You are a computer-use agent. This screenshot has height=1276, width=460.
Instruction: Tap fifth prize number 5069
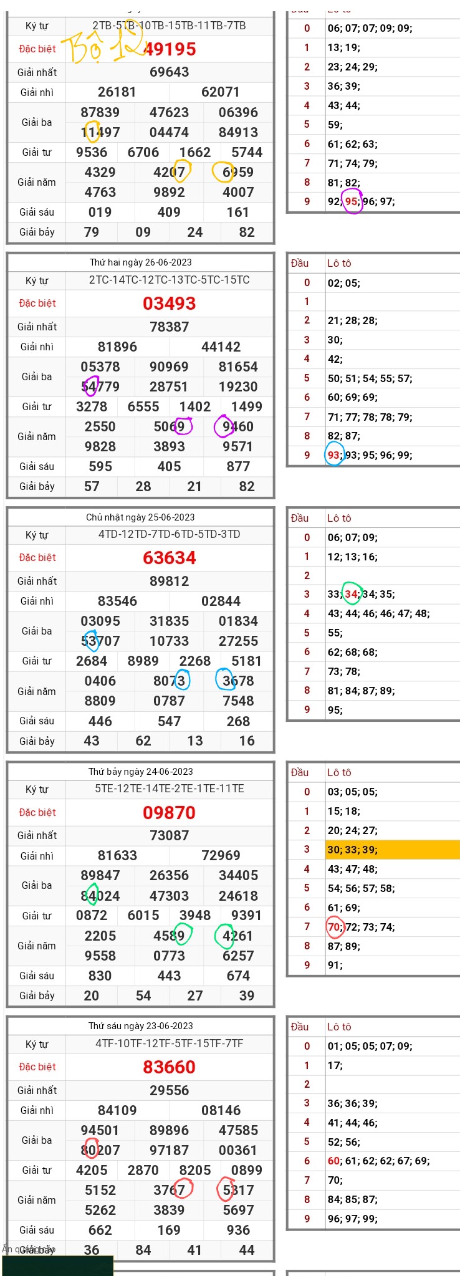170,426
